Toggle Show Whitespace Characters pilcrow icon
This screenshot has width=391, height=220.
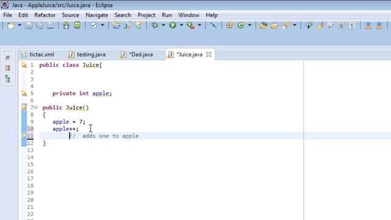click(352, 26)
